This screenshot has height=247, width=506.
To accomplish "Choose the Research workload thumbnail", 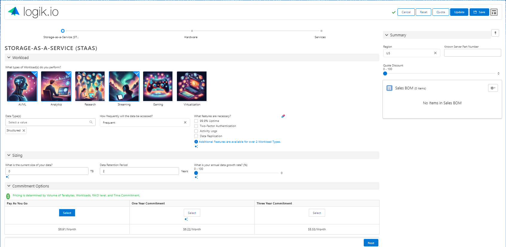I will click(x=90, y=86).
